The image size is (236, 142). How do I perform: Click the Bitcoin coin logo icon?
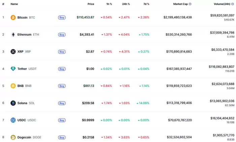13,17
